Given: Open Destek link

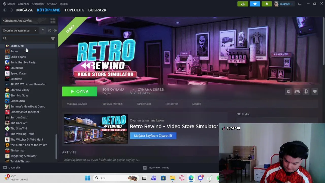Looking at the screenshot, I should point(197,104).
